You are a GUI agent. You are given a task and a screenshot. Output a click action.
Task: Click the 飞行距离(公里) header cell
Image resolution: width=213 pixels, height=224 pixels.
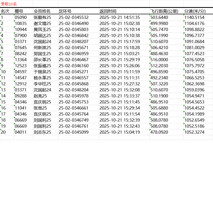164,11
